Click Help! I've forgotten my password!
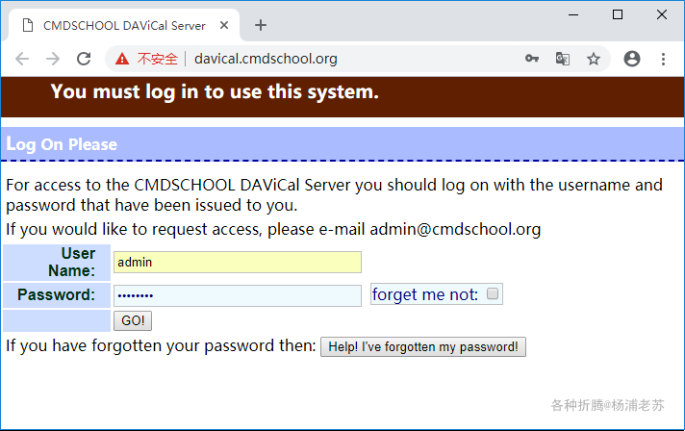This screenshot has width=685, height=431. pos(423,346)
